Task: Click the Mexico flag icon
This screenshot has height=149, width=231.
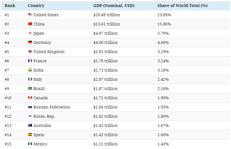Action: [x=30, y=144]
